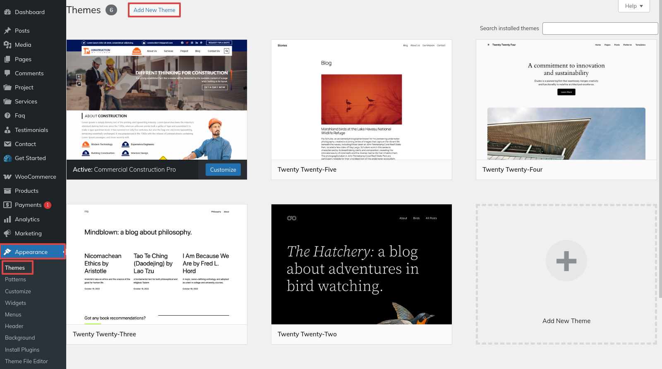This screenshot has width=662, height=369.
Task: Click the Dashboard gauge icon
Action: (7, 12)
